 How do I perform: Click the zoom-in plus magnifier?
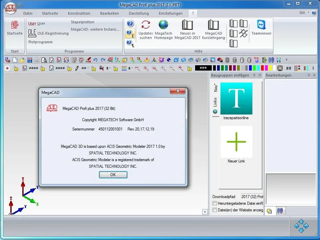pyautogui.click(x=163, y=68)
